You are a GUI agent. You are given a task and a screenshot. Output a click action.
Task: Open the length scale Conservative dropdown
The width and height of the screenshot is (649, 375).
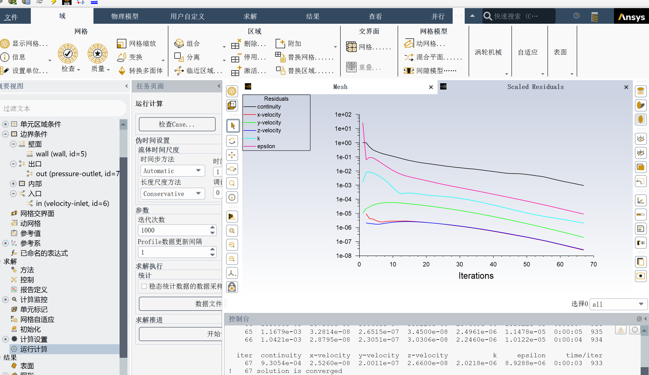coord(173,194)
